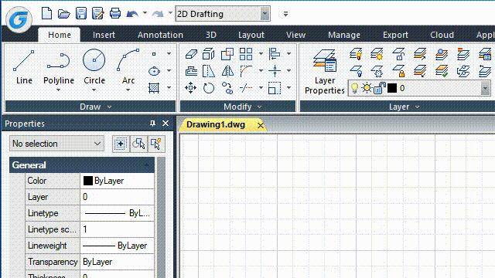Open the Arc dropdown arrow
The height and width of the screenshot is (278, 495).
click(128, 90)
